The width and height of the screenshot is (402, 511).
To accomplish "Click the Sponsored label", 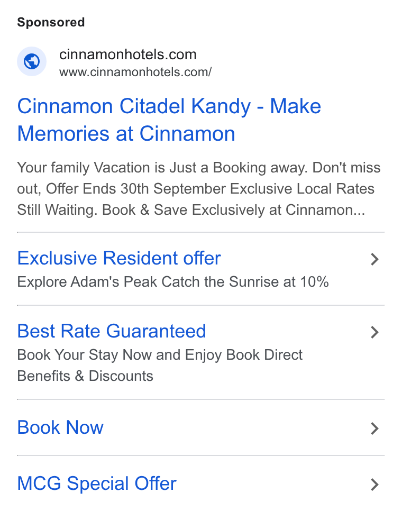I will [x=51, y=22].
